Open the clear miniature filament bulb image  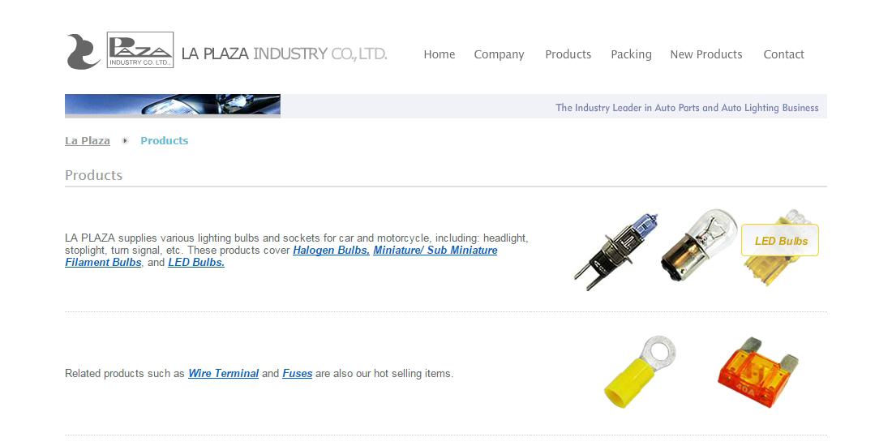point(698,245)
